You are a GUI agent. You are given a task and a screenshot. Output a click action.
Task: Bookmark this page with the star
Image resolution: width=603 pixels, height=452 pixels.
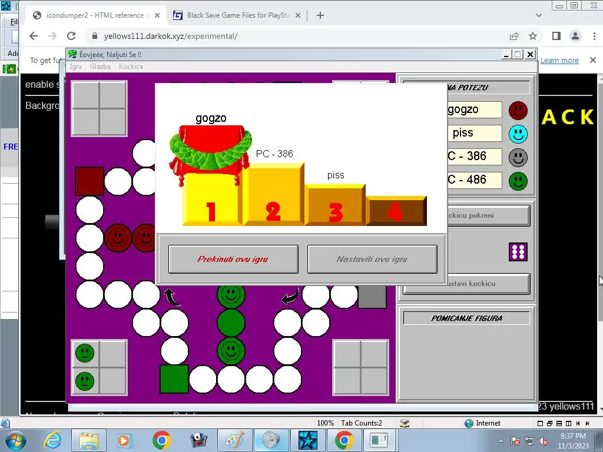(532, 36)
